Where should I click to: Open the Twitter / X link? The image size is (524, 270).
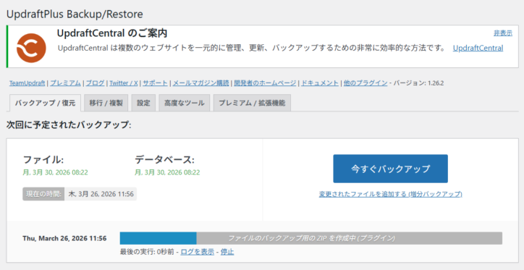coord(124,83)
